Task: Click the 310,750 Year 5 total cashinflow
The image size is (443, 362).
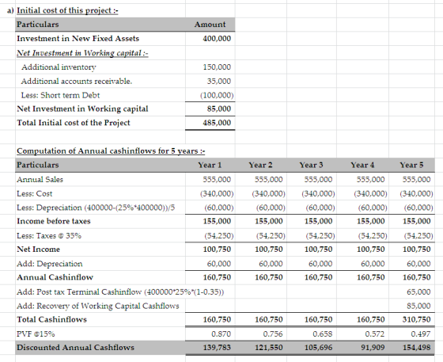Action: pyautogui.click(x=416, y=319)
